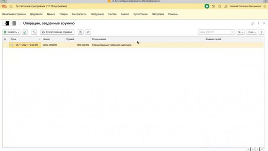Copy link to this list
This screenshot has width=268, height=151.
253,23
